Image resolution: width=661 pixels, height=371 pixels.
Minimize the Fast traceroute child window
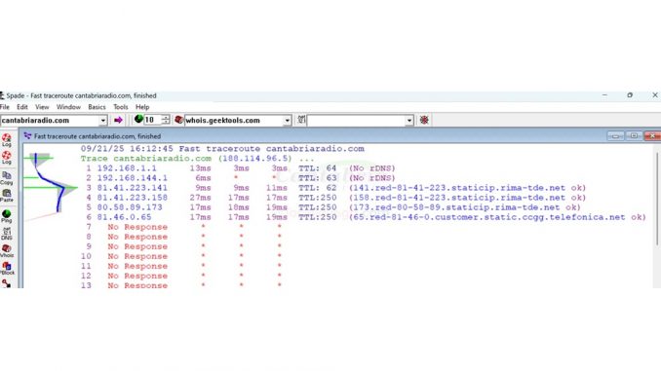[615, 136]
